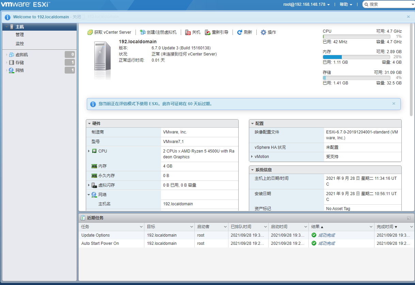Click the Create/Register VM icon
The height and width of the screenshot is (285, 415).
pos(143,32)
